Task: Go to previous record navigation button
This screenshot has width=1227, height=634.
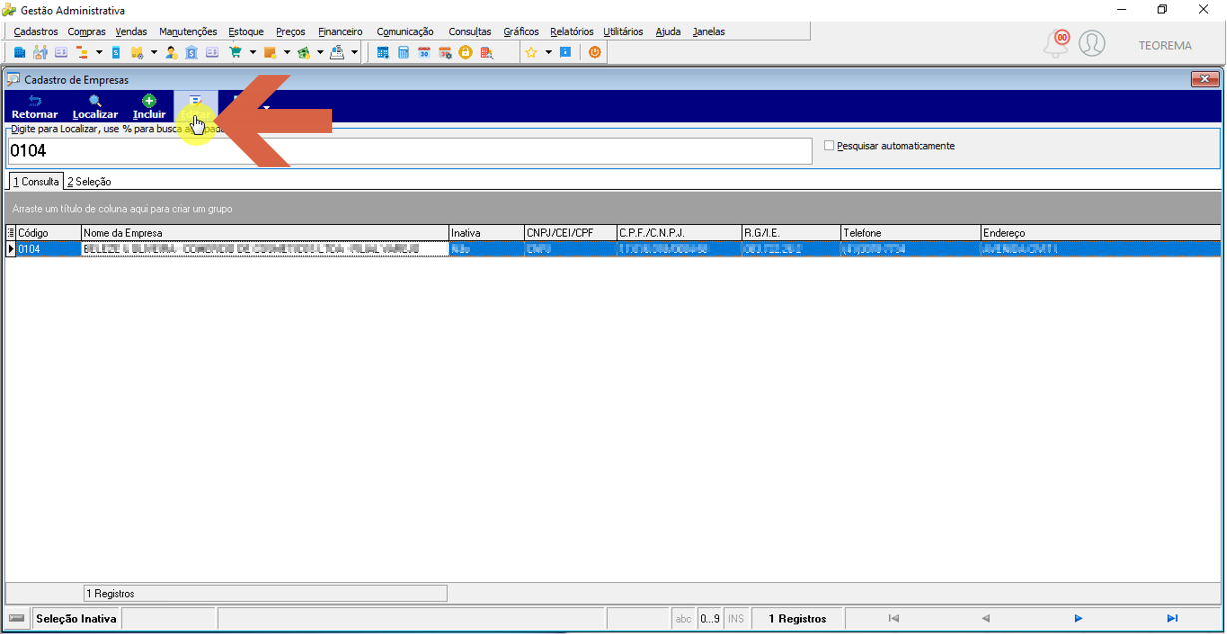Action: pos(985,619)
